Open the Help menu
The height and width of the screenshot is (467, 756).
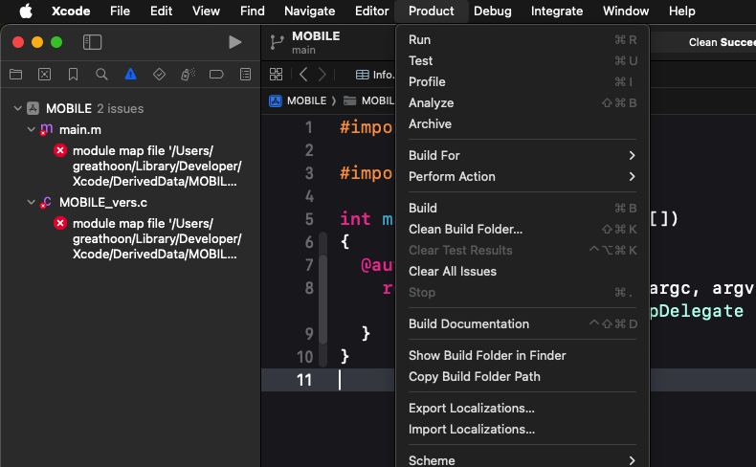(681, 11)
